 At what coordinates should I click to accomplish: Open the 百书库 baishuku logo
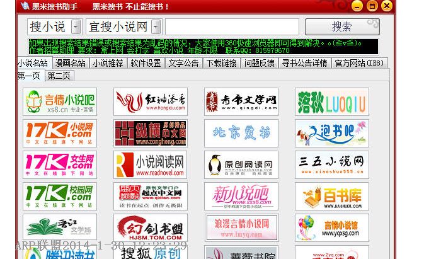click(332, 196)
